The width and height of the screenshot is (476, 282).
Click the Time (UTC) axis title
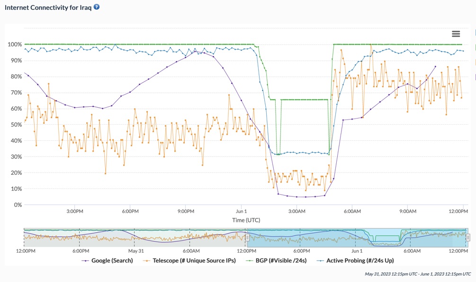coord(246,220)
